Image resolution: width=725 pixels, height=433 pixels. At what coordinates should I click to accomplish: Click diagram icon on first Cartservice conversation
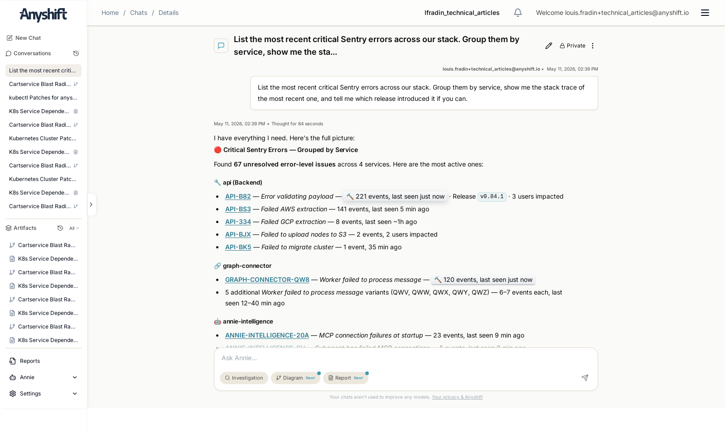coord(76,84)
